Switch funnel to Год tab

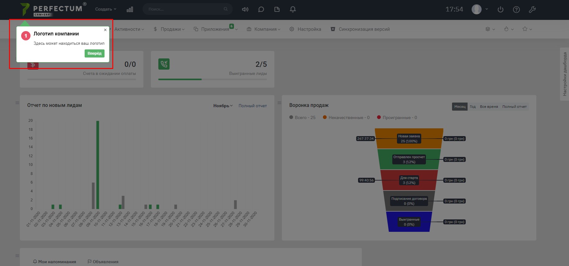point(473,107)
